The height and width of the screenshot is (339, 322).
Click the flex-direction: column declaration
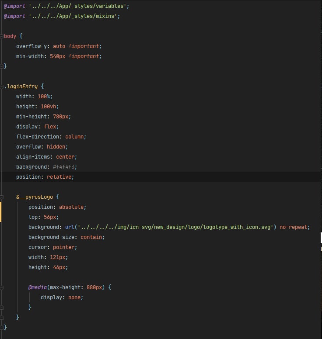pyautogui.click(x=51, y=137)
